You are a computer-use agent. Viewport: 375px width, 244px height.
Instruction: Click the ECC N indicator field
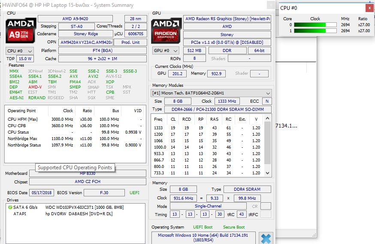(267, 101)
